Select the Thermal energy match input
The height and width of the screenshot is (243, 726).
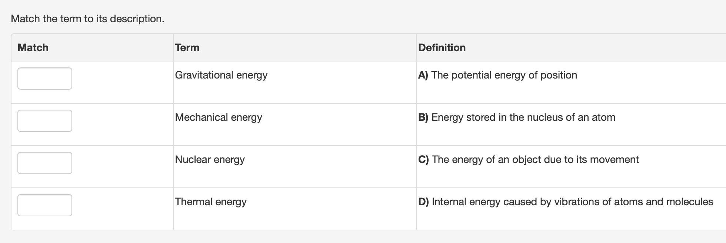(x=44, y=205)
